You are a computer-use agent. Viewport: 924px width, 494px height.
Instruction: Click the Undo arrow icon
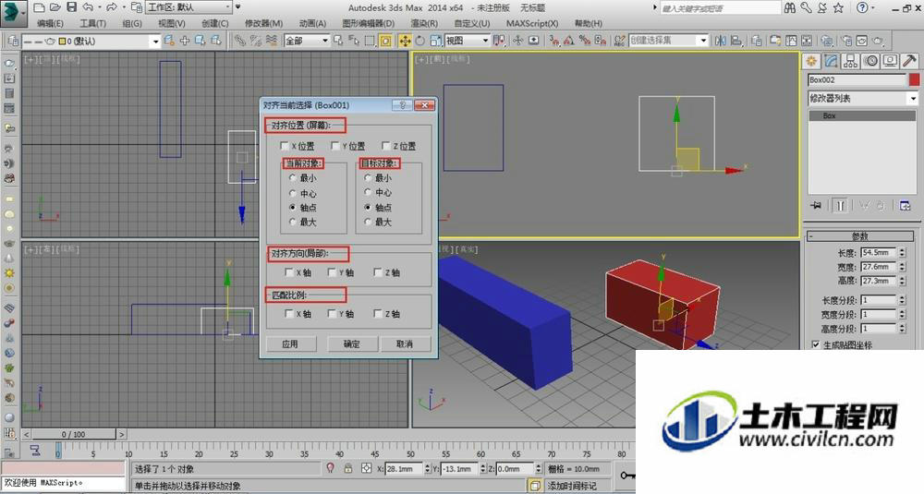pos(88,7)
